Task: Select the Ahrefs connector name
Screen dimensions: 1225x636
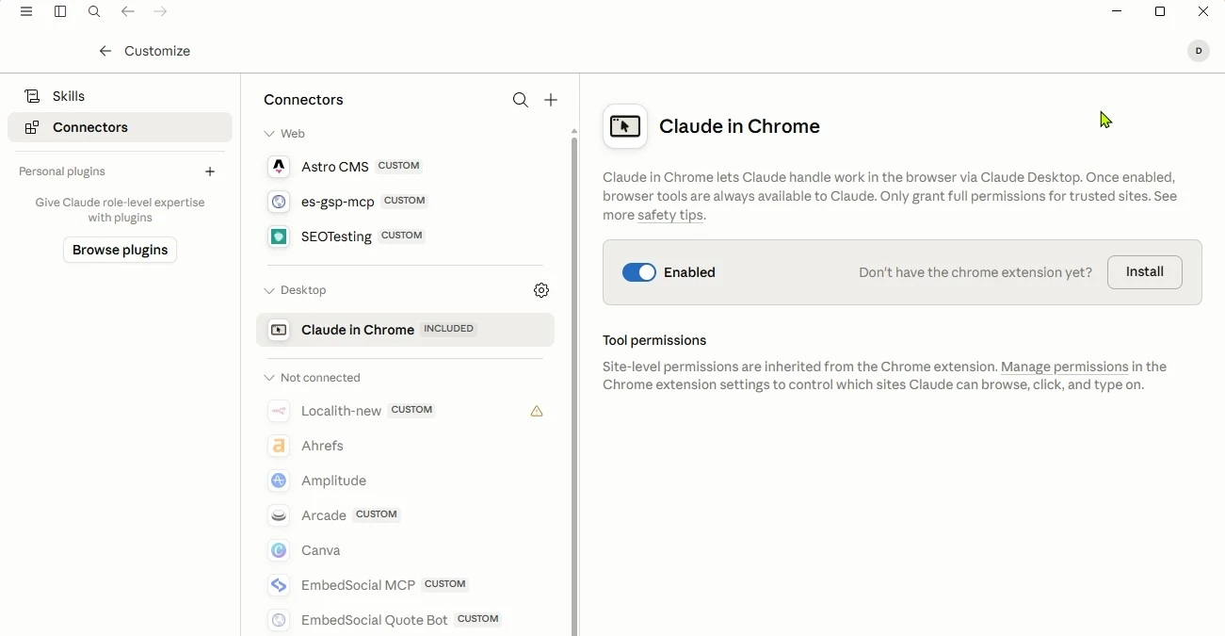Action: point(323,447)
